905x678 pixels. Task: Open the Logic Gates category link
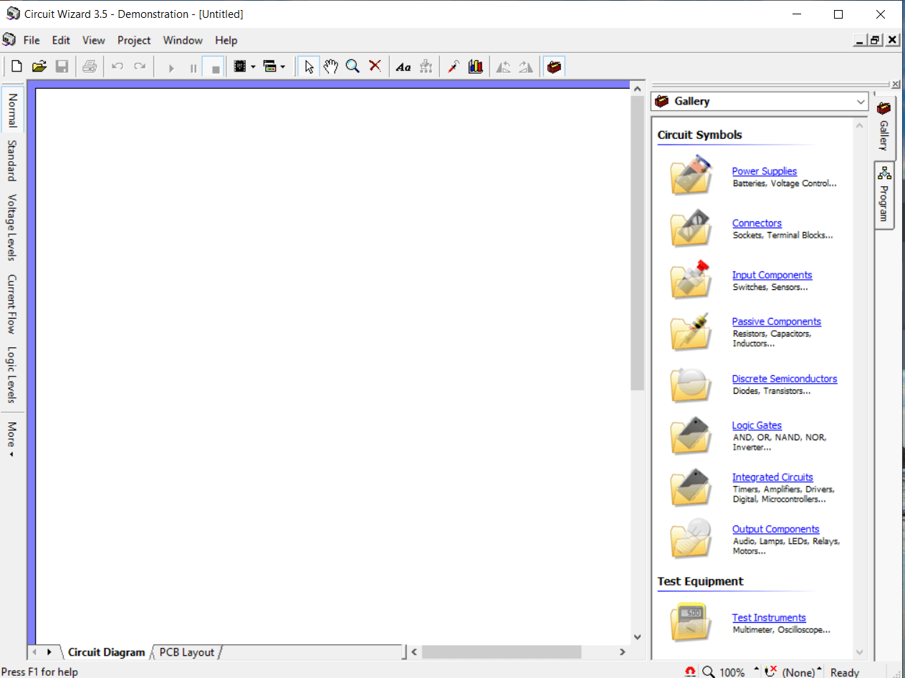(757, 425)
